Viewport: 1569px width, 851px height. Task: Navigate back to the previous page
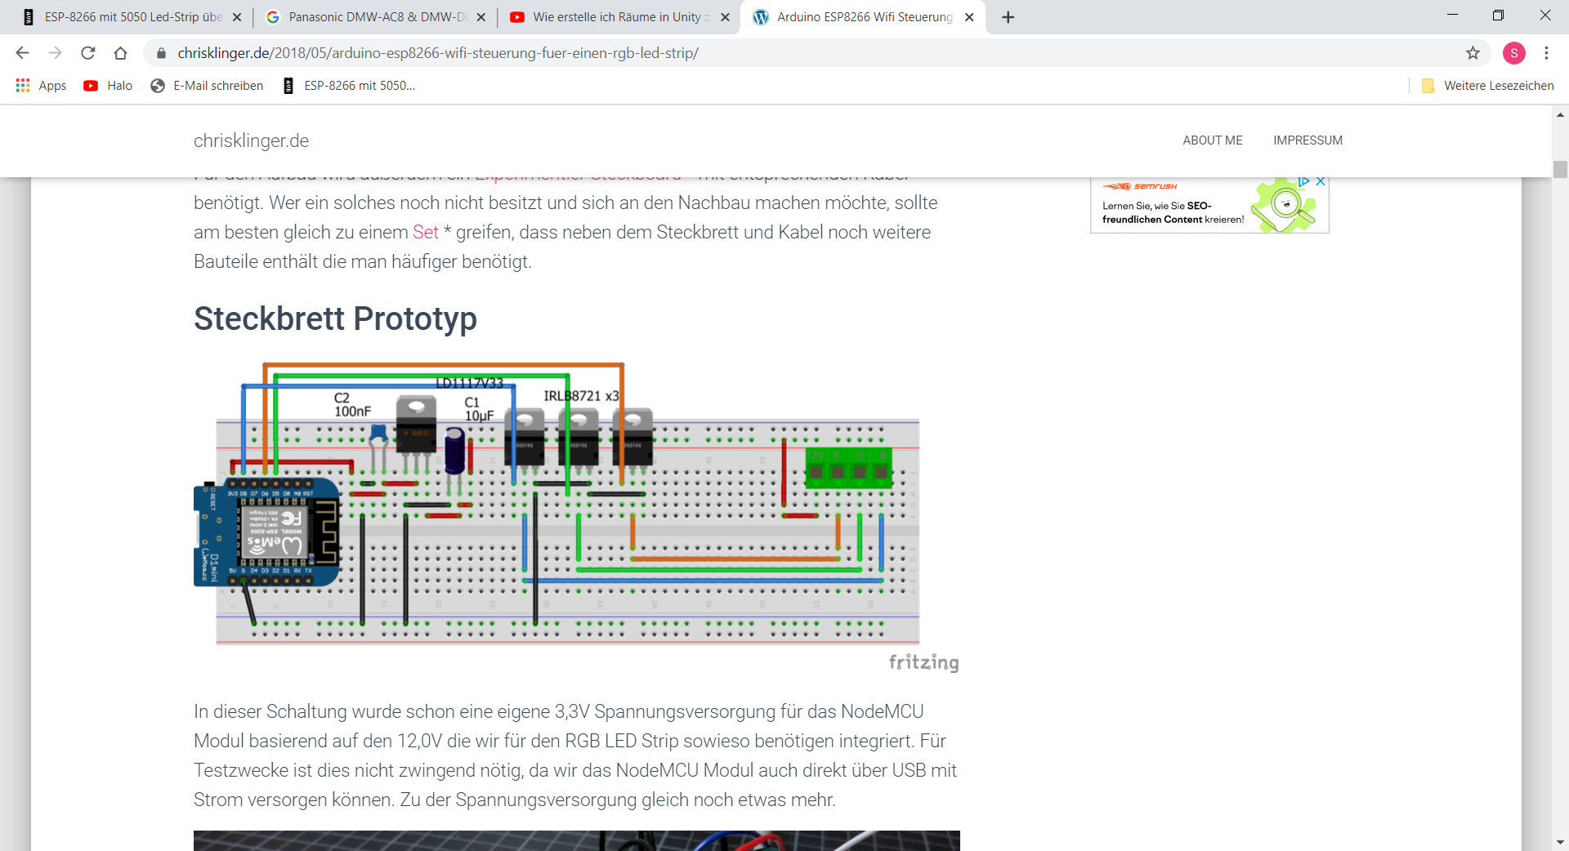21,52
